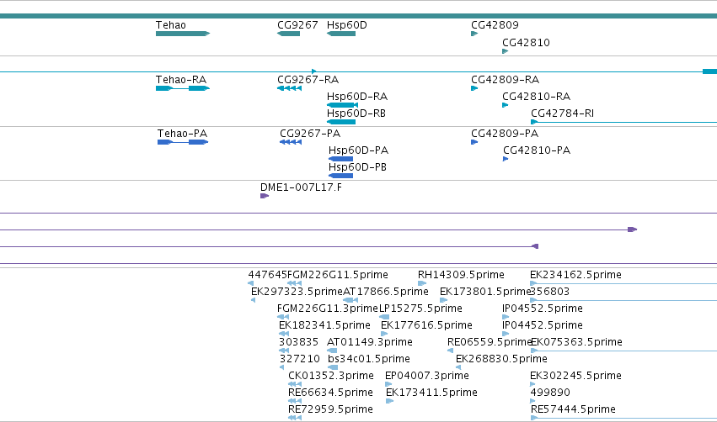
Task: Select the CG9267-RA transcript
Action: click(x=290, y=88)
